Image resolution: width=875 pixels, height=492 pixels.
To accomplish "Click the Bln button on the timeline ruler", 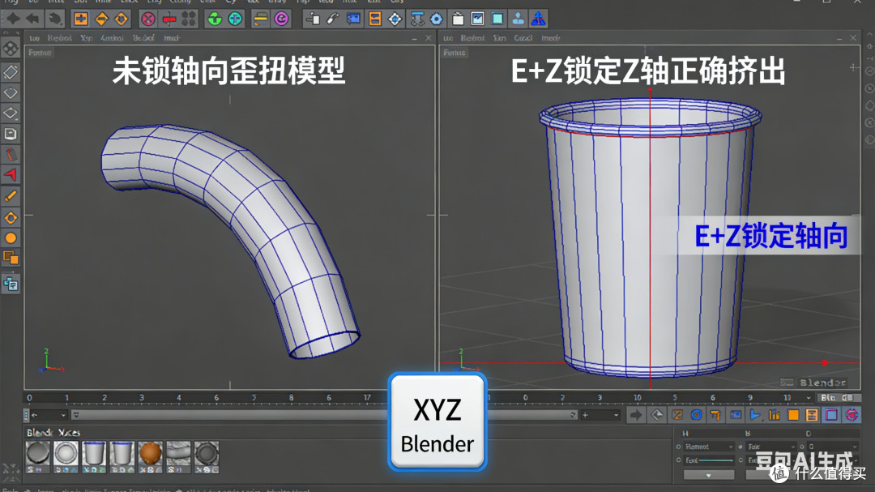I will coord(838,398).
